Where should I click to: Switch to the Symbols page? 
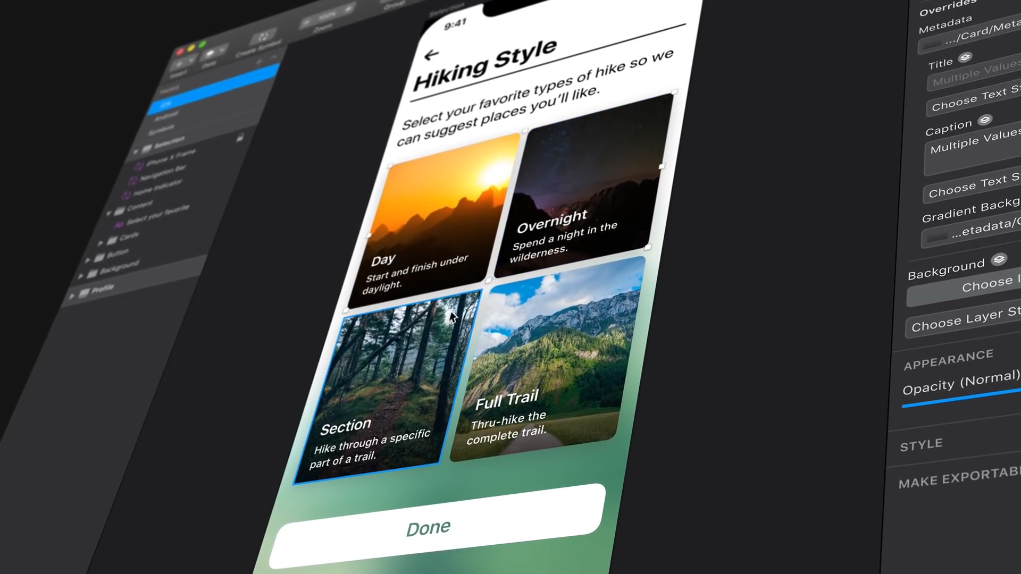161,130
